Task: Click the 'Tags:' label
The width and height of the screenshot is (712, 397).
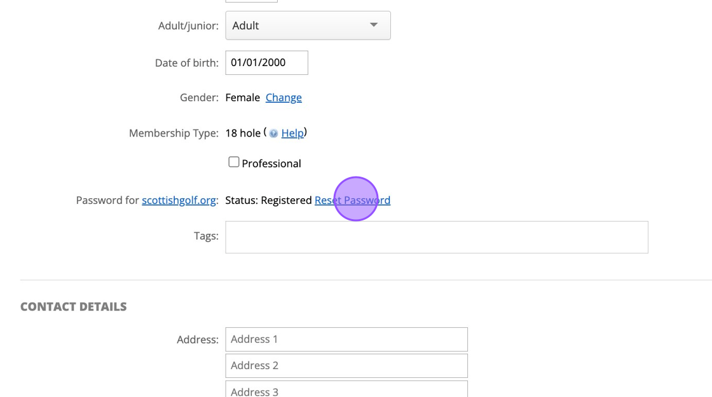Action: pos(206,236)
